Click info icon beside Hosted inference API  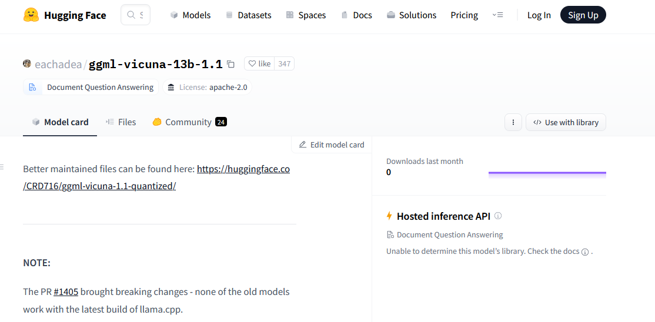(498, 216)
